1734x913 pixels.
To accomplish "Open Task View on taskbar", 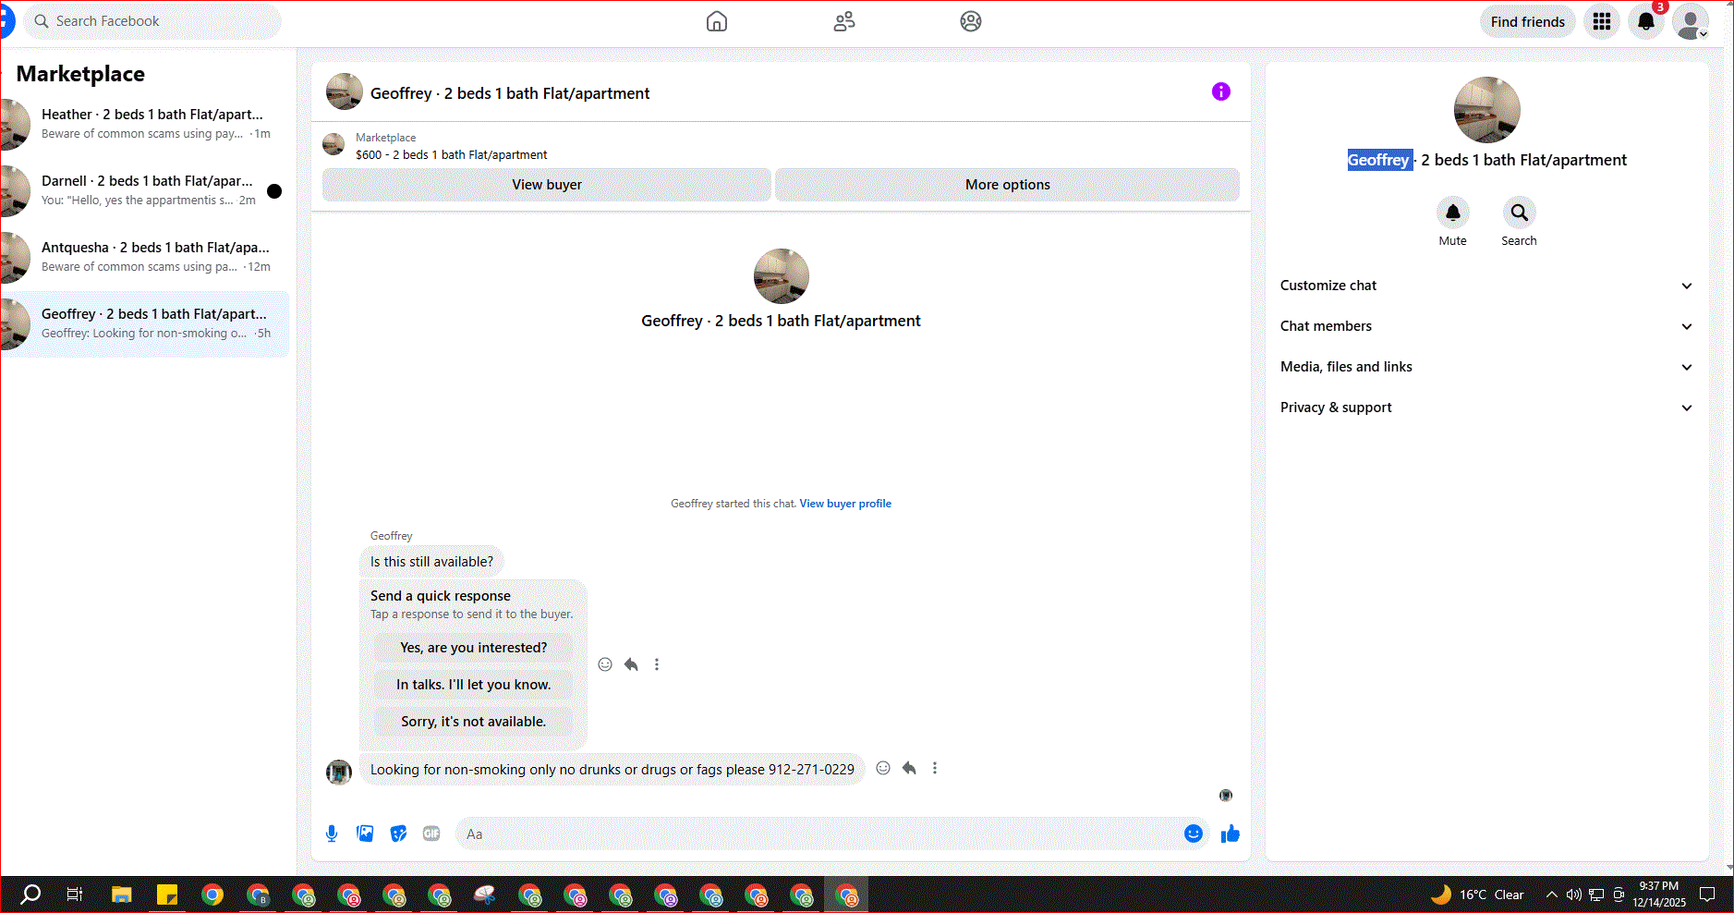I will 75,894.
